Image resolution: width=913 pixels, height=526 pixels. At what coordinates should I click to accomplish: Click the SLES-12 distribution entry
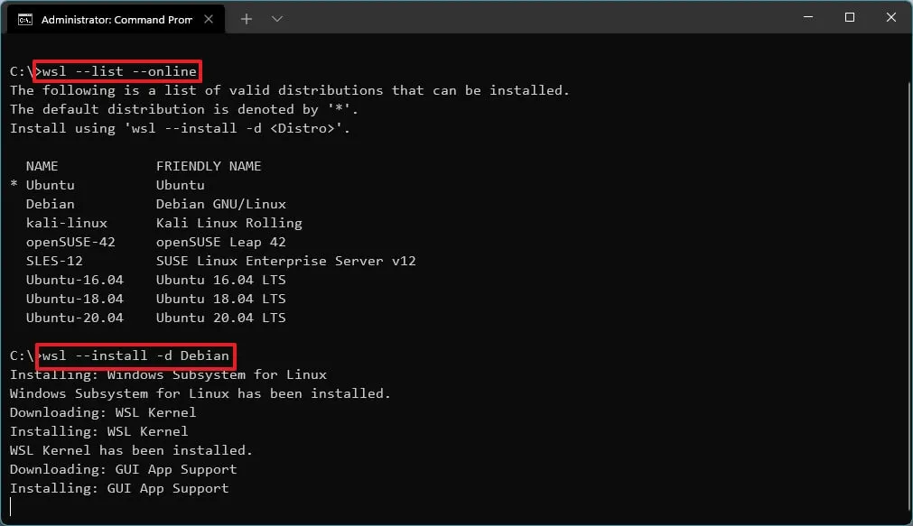(54, 260)
